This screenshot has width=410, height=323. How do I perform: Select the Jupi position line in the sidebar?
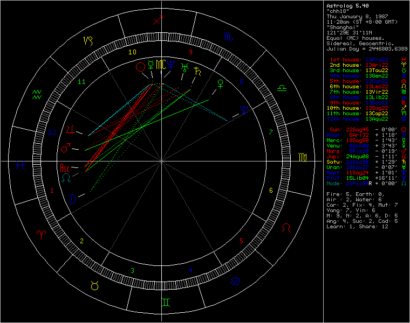tap(362, 157)
